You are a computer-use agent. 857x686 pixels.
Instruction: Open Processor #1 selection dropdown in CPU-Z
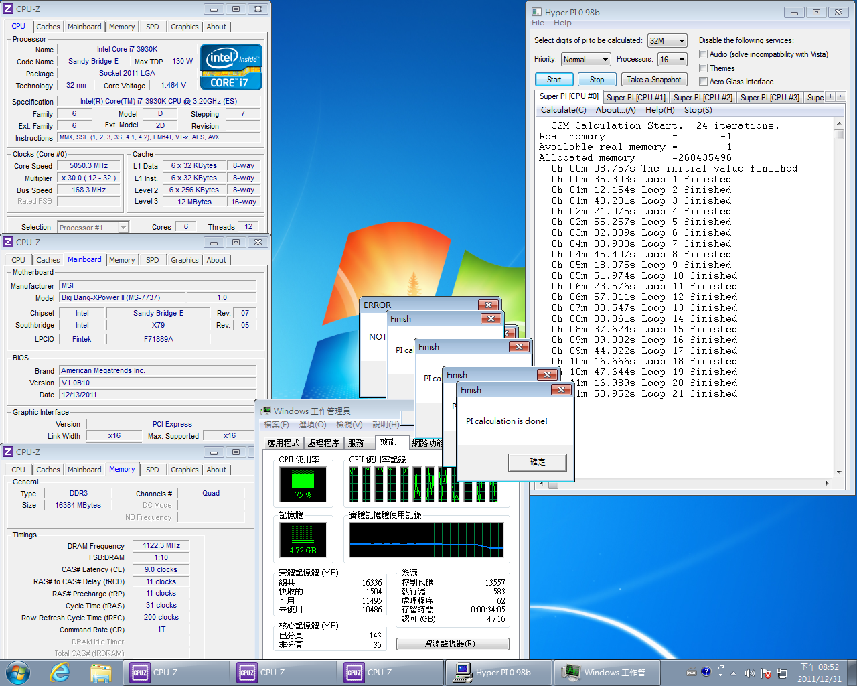[92, 228]
